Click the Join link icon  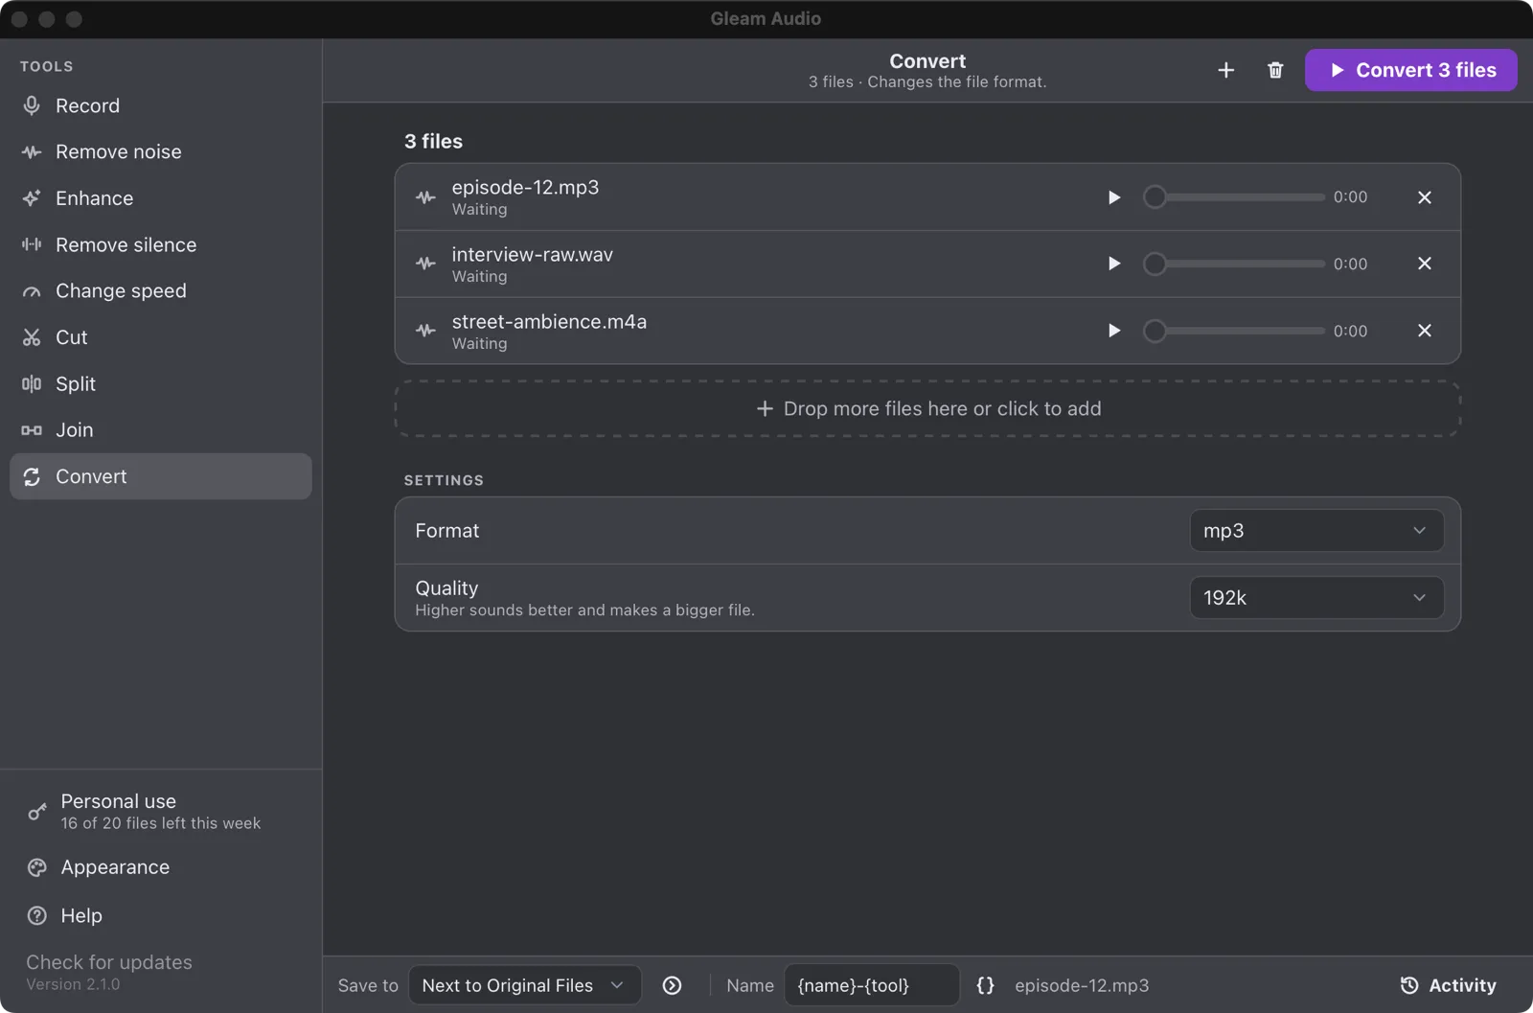[32, 430]
